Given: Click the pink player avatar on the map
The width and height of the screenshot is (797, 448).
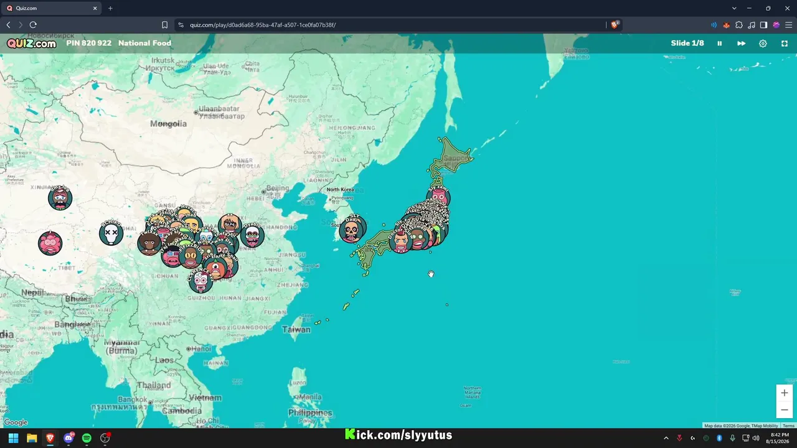Looking at the screenshot, I should click(50, 243).
